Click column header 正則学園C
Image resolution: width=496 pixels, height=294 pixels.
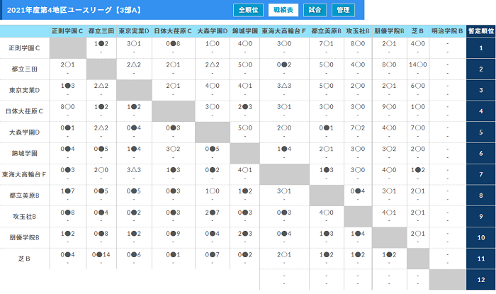(x=67, y=31)
